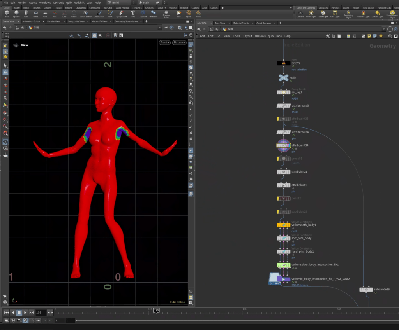Click the wrench icon in network editor toolbar
399x330 pixels.
[x=328, y=36]
